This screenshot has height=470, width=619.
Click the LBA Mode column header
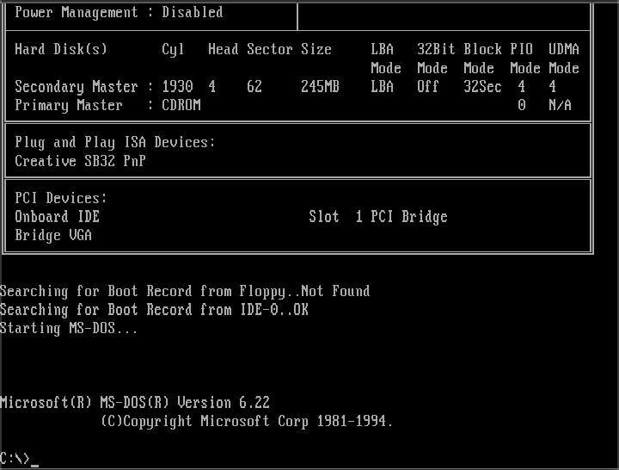pos(386,59)
